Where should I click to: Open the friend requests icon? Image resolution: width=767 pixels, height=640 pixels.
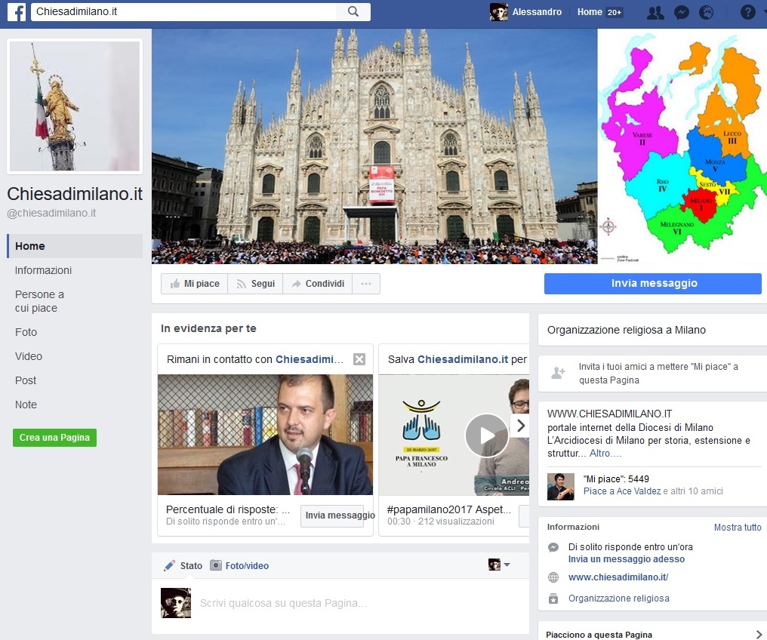click(x=655, y=12)
